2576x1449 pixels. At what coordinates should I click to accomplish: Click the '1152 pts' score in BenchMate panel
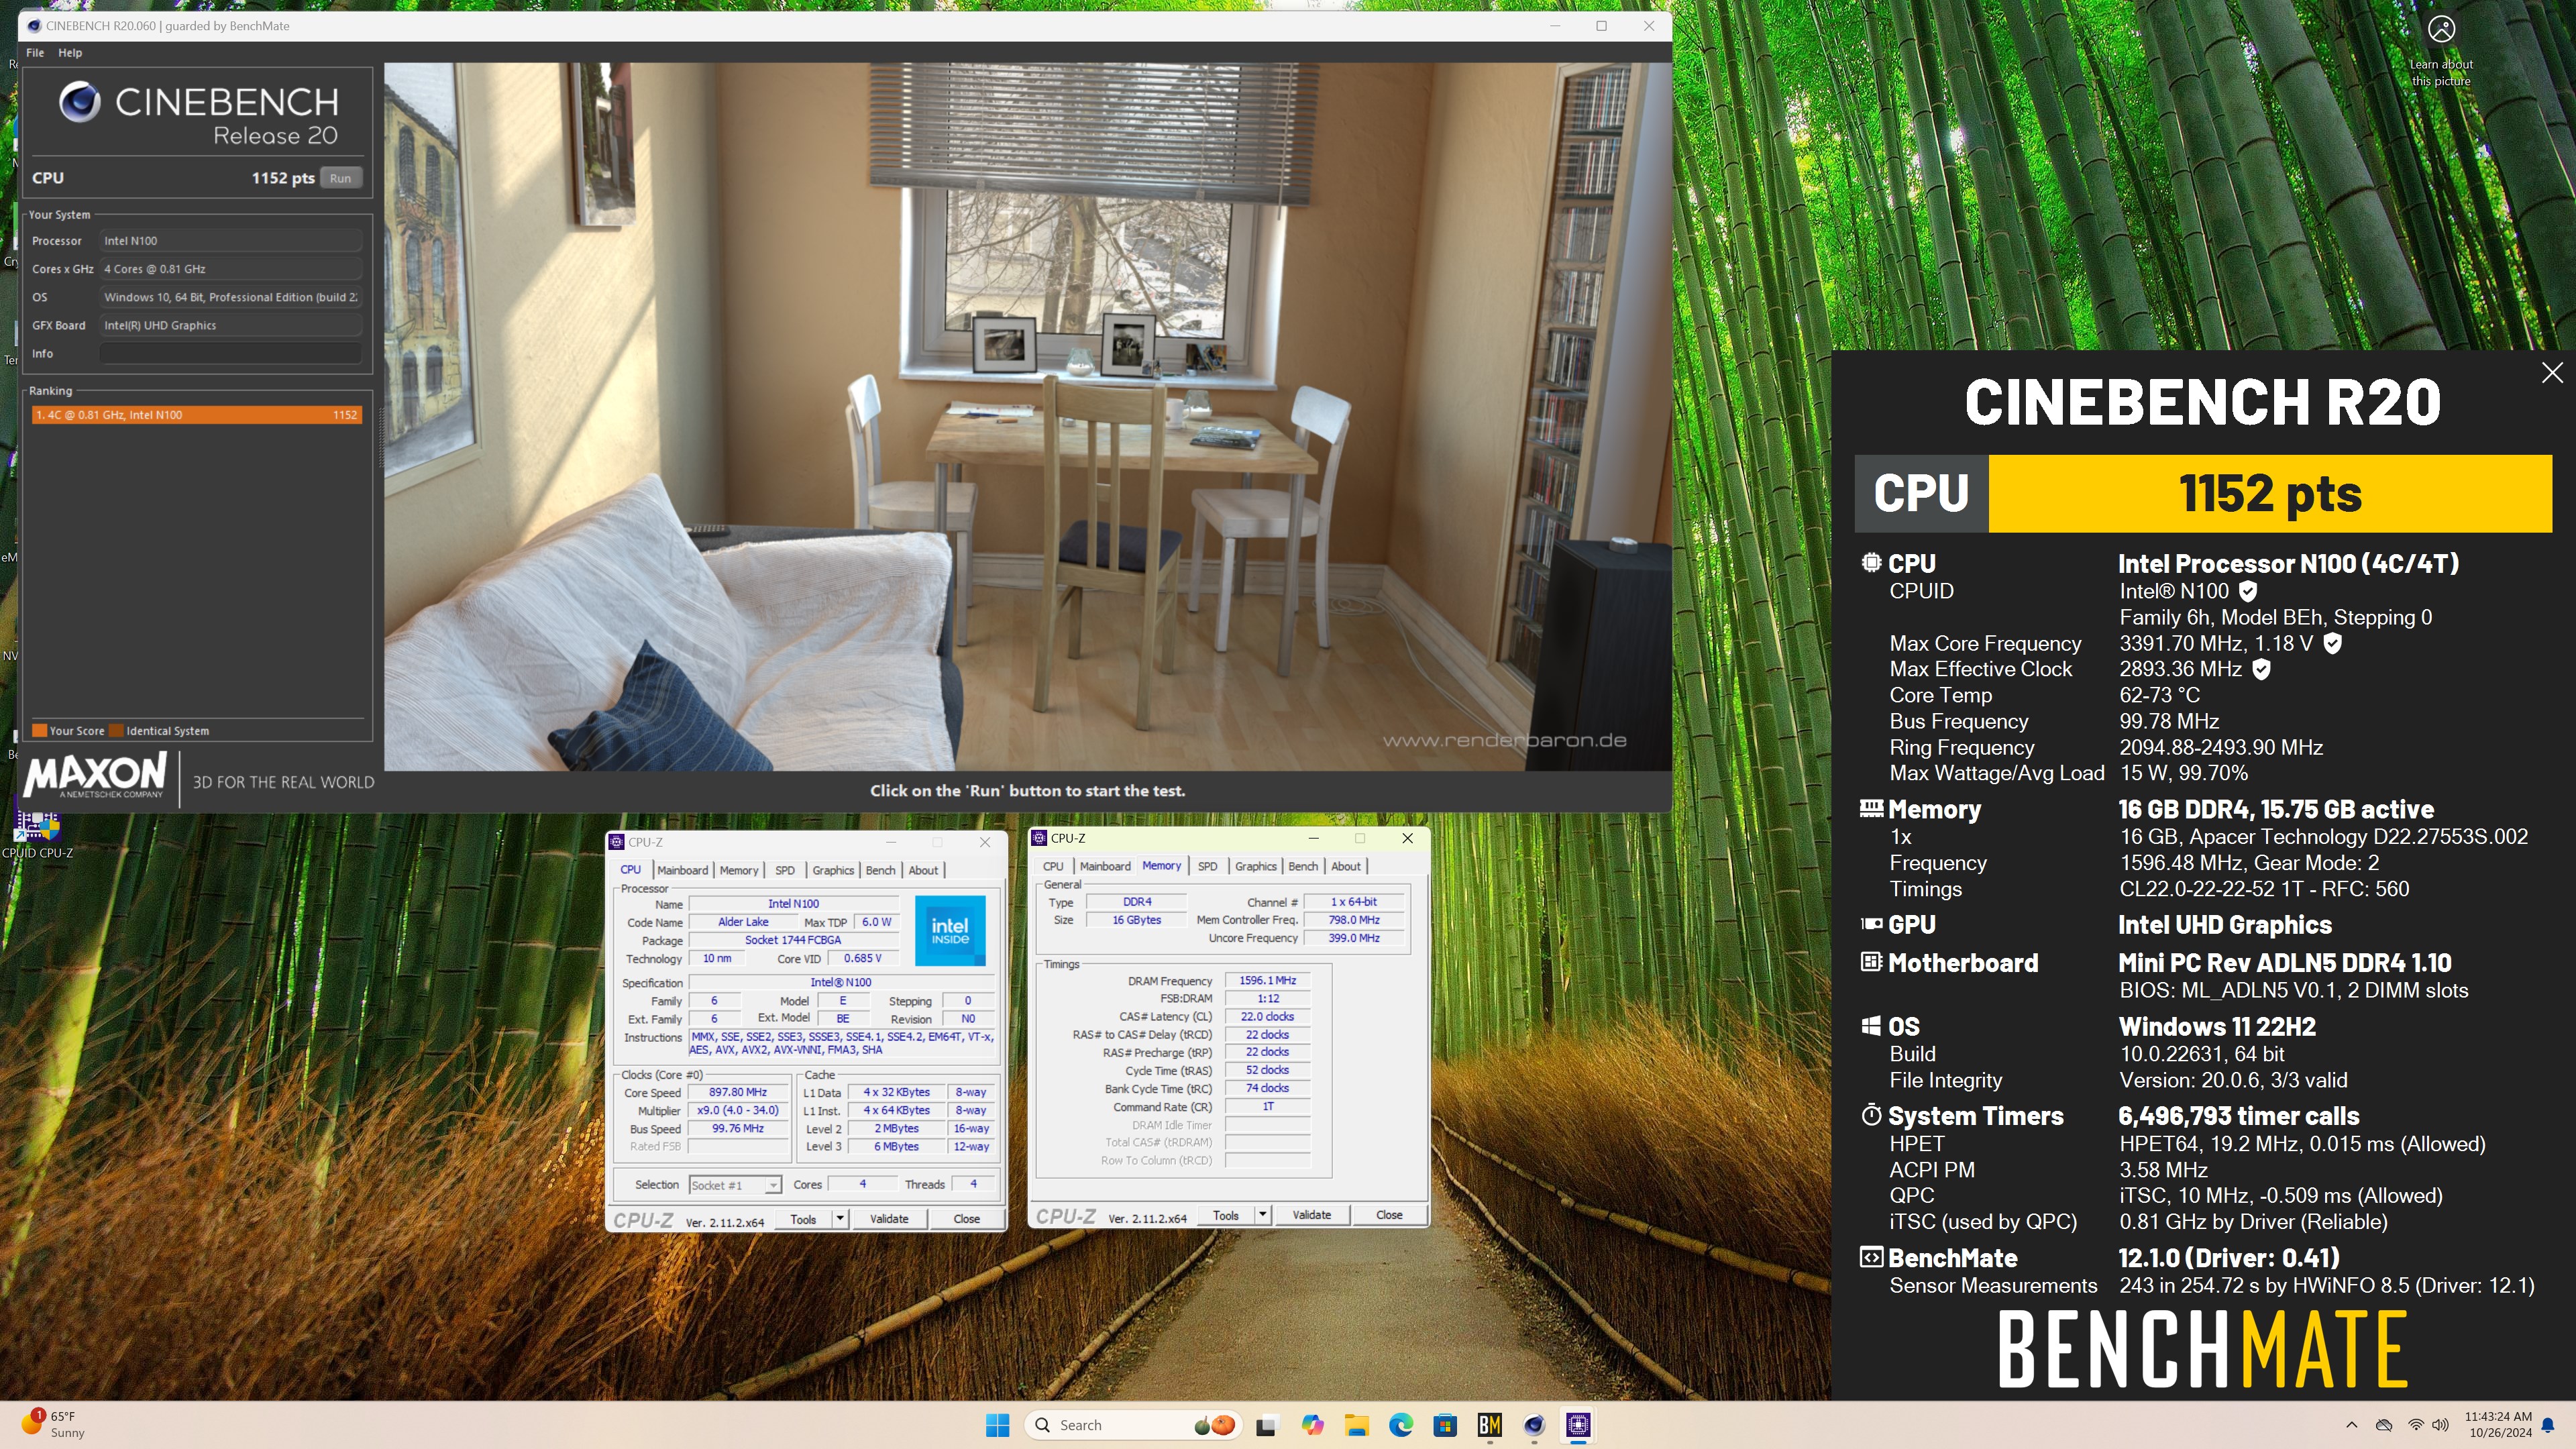tap(2270, 493)
